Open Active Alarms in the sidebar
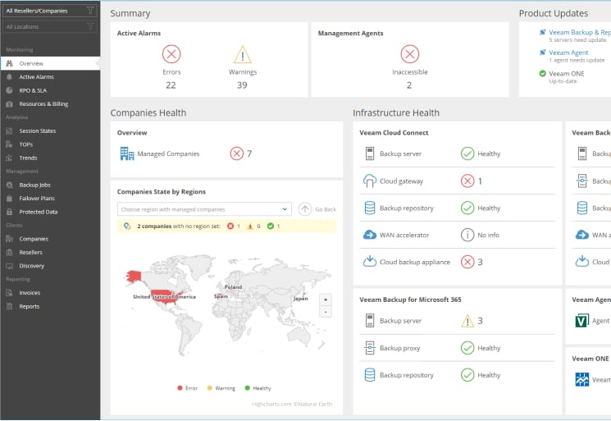 coord(36,76)
